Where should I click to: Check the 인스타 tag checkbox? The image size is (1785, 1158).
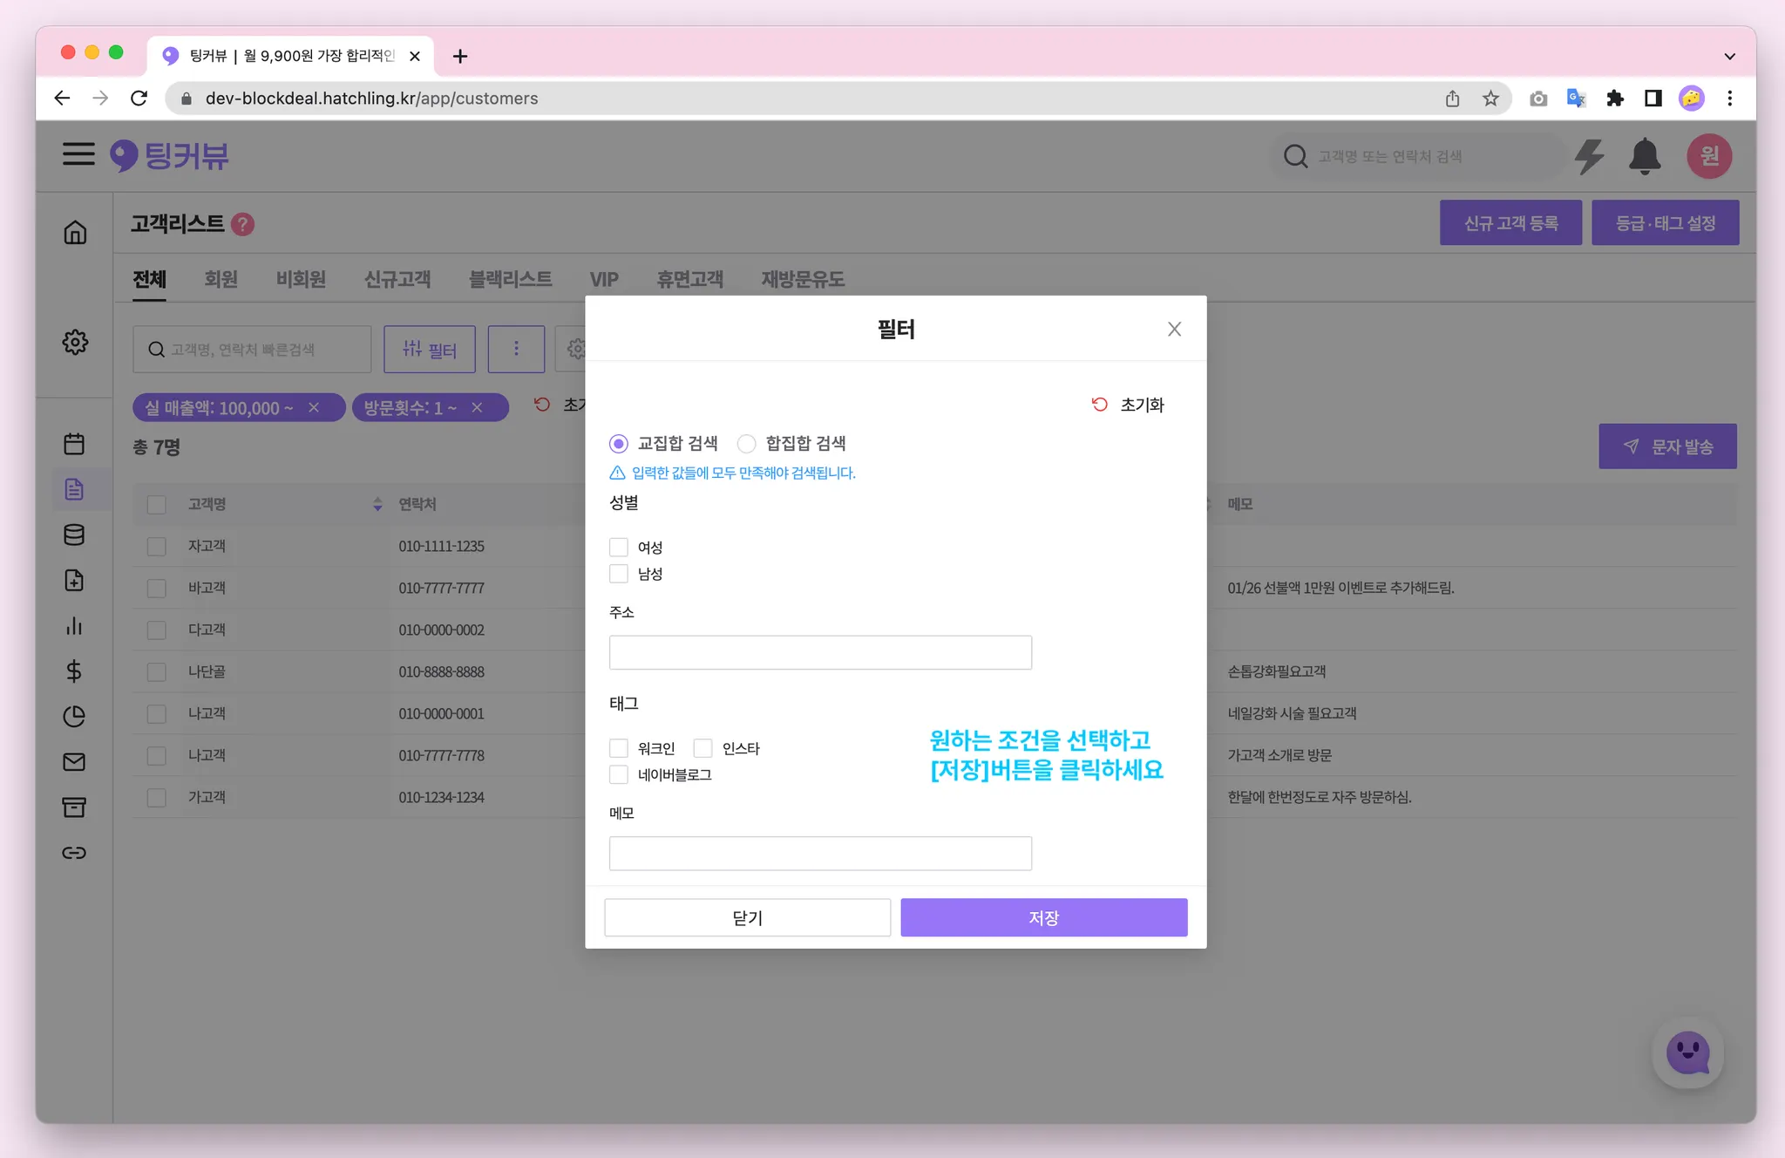(x=703, y=748)
